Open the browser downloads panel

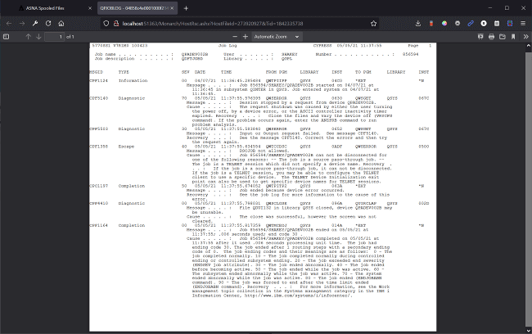click(x=418, y=24)
